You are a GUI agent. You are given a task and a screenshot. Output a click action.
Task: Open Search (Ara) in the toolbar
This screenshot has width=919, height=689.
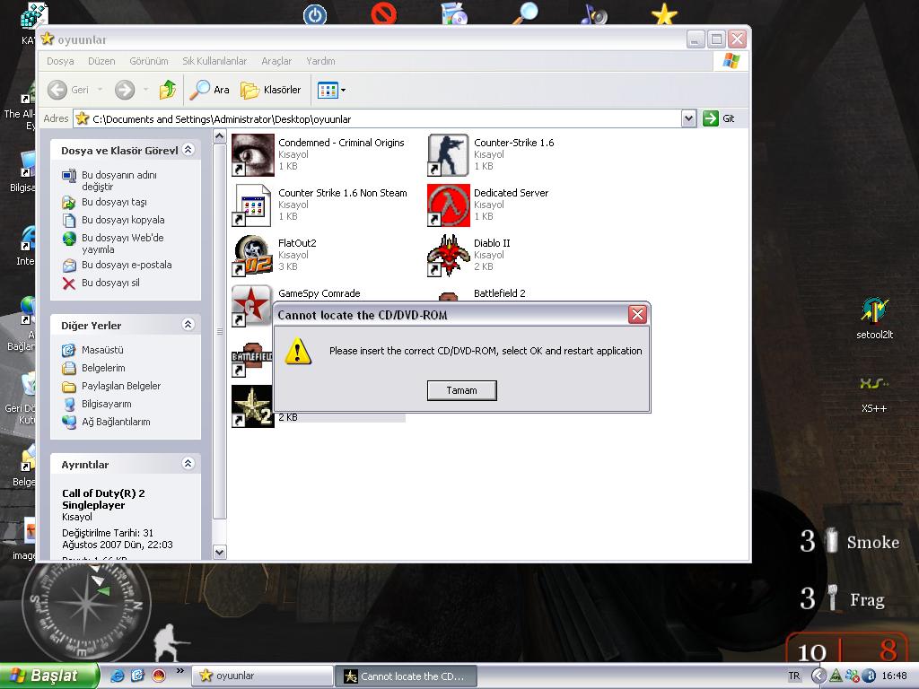pyautogui.click(x=210, y=90)
